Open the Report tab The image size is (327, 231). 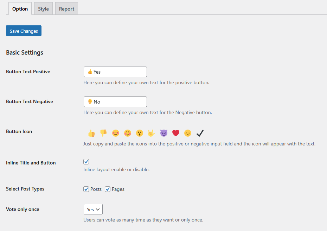pos(66,9)
